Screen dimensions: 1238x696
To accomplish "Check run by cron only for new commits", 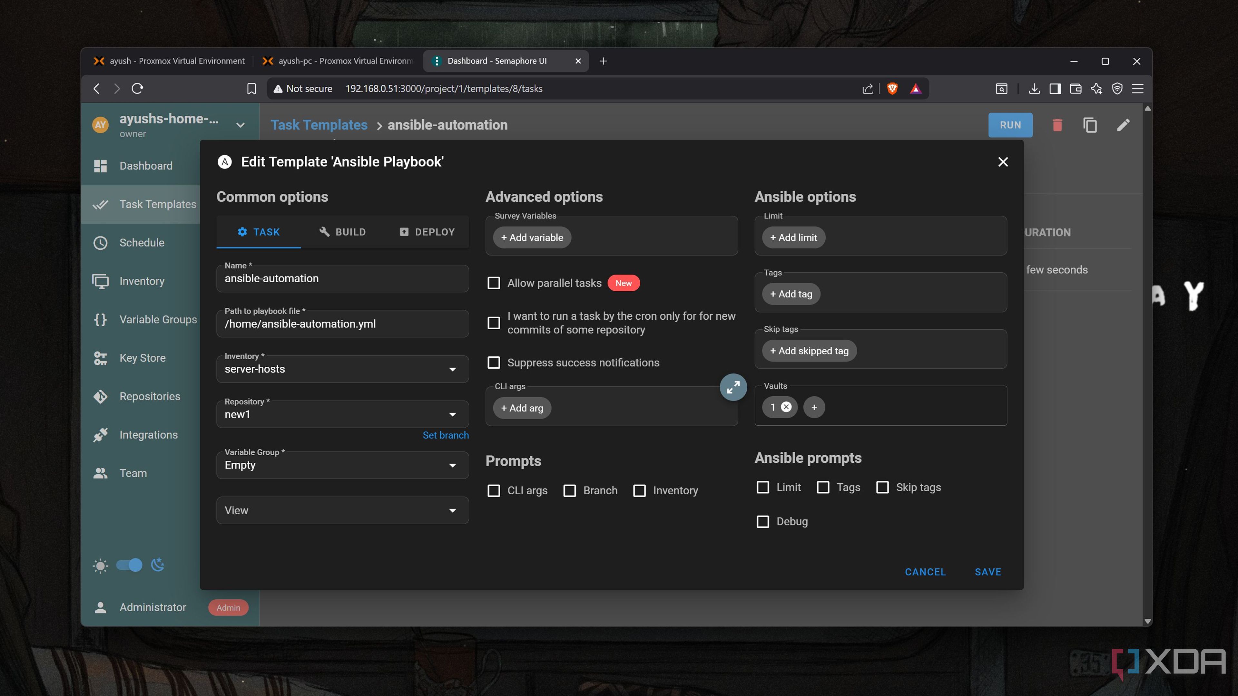I will coord(494,323).
